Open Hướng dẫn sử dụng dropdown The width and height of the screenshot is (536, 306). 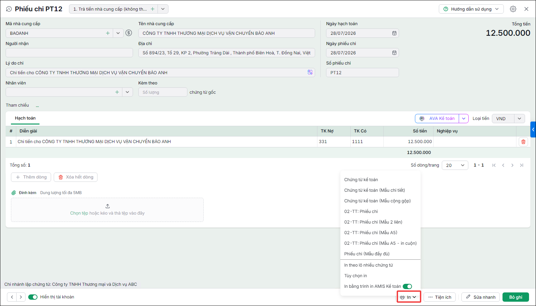471,9
